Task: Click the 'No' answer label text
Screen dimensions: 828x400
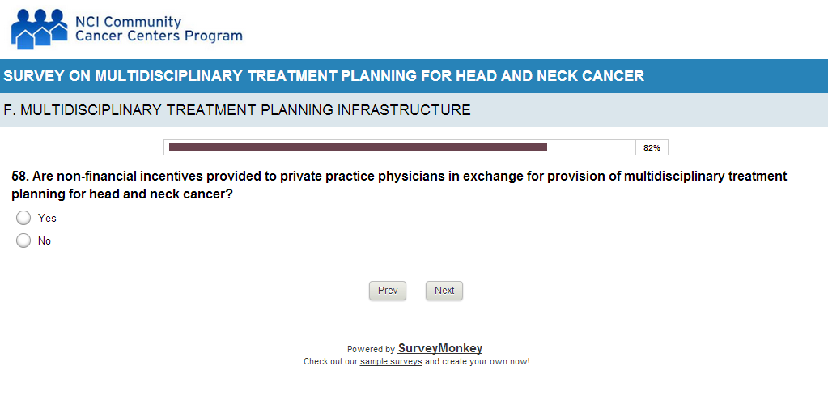Action: point(45,241)
